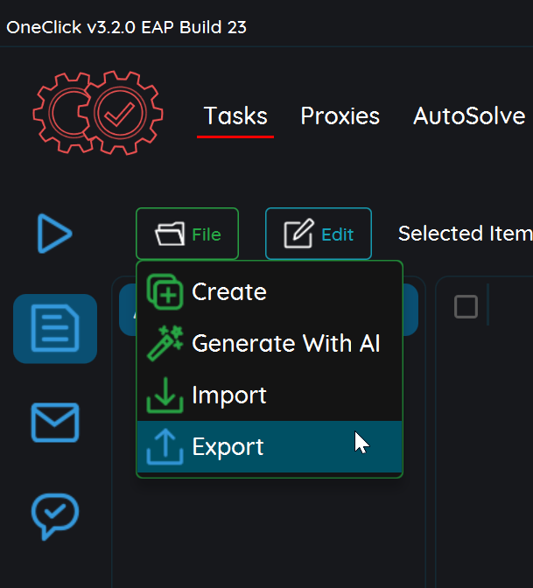
Task: Click the upload arrow icon beside Export
Action: click(x=165, y=446)
